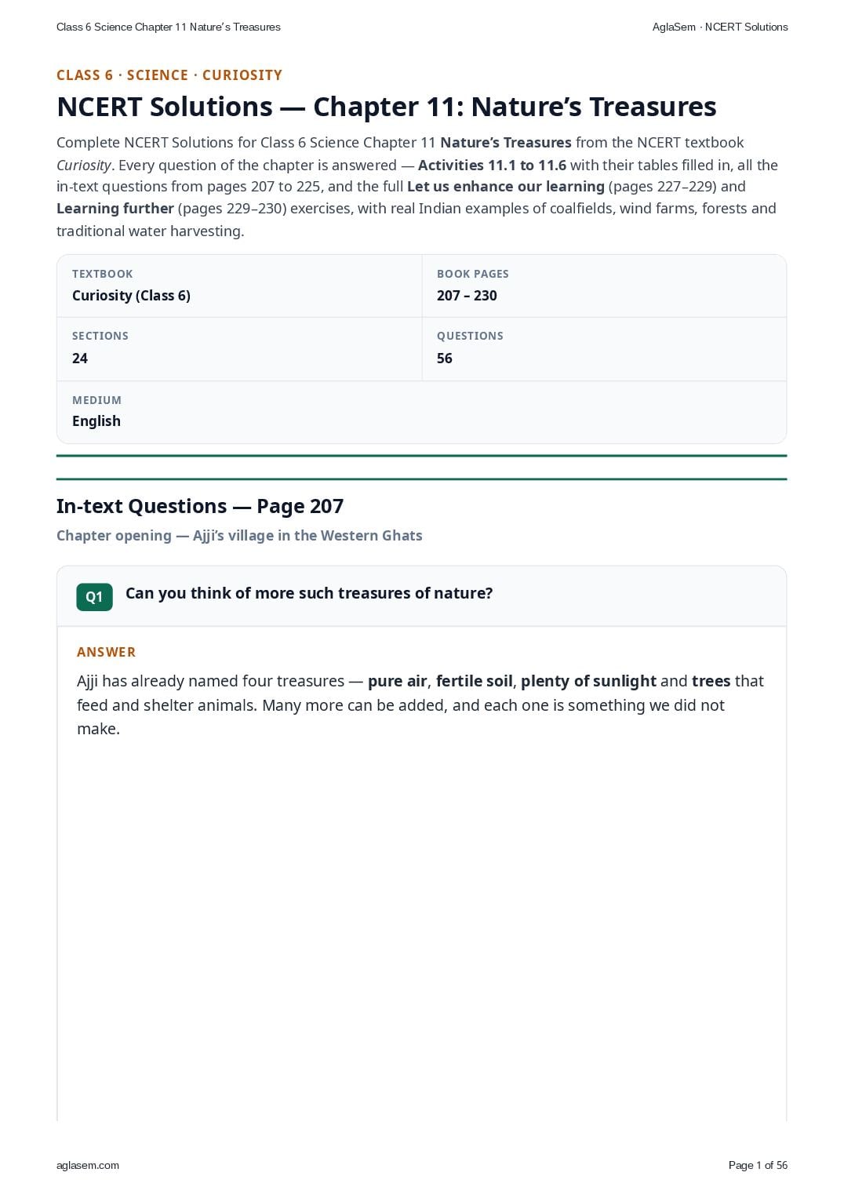Click the Page 1 of 56 footer indicator
844x1194 pixels.
pyautogui.click(x=758, y=1165)
